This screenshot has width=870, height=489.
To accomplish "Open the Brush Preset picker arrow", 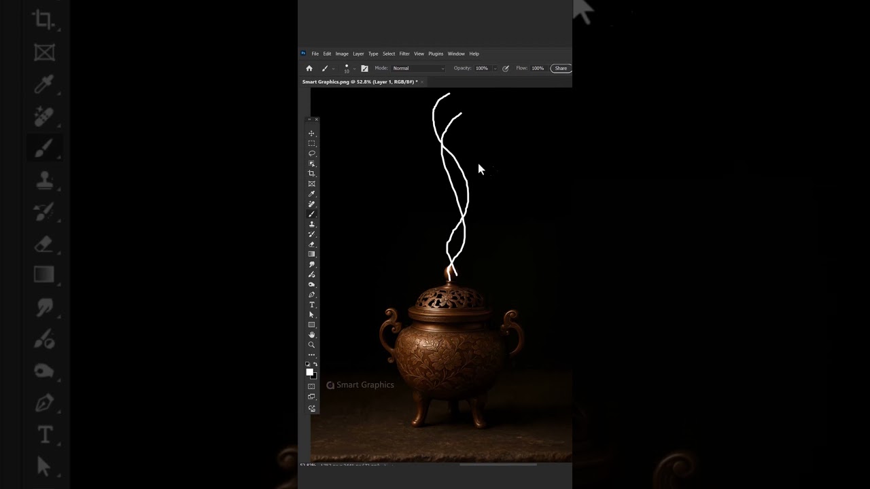I will click(354, 69).
